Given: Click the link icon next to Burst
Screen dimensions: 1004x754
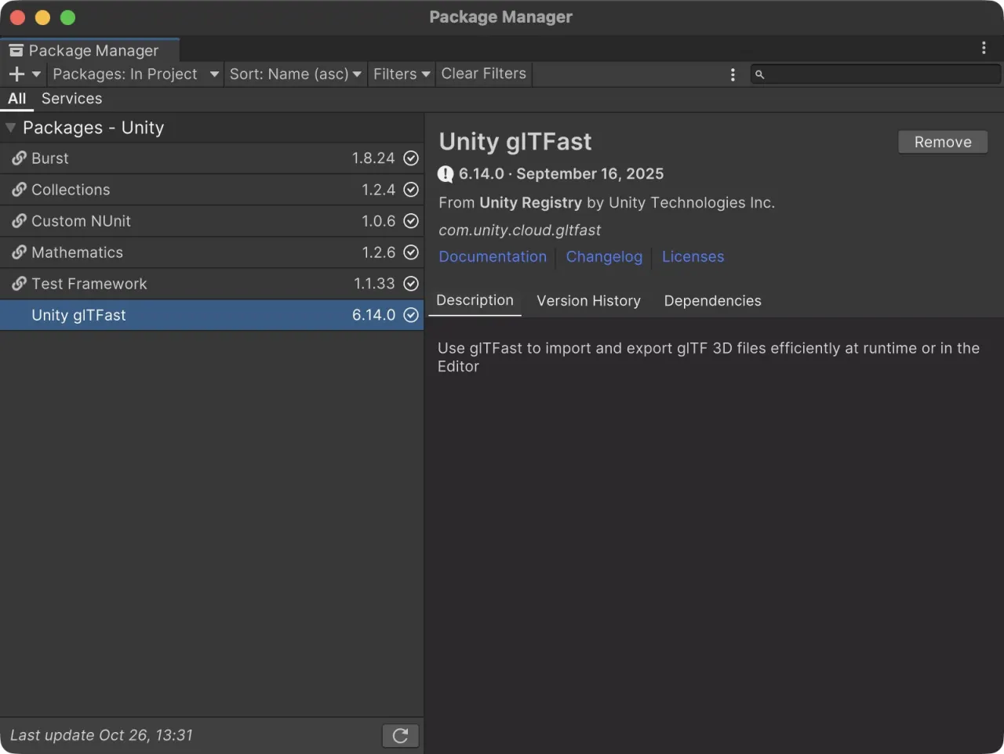Looking at the screenshot, I should 19,158.
